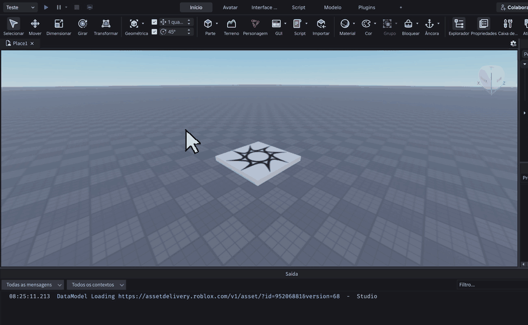This screenshot has height=325, width=528.
Task: Close the Place1 tab
Action: click(32, 44)
